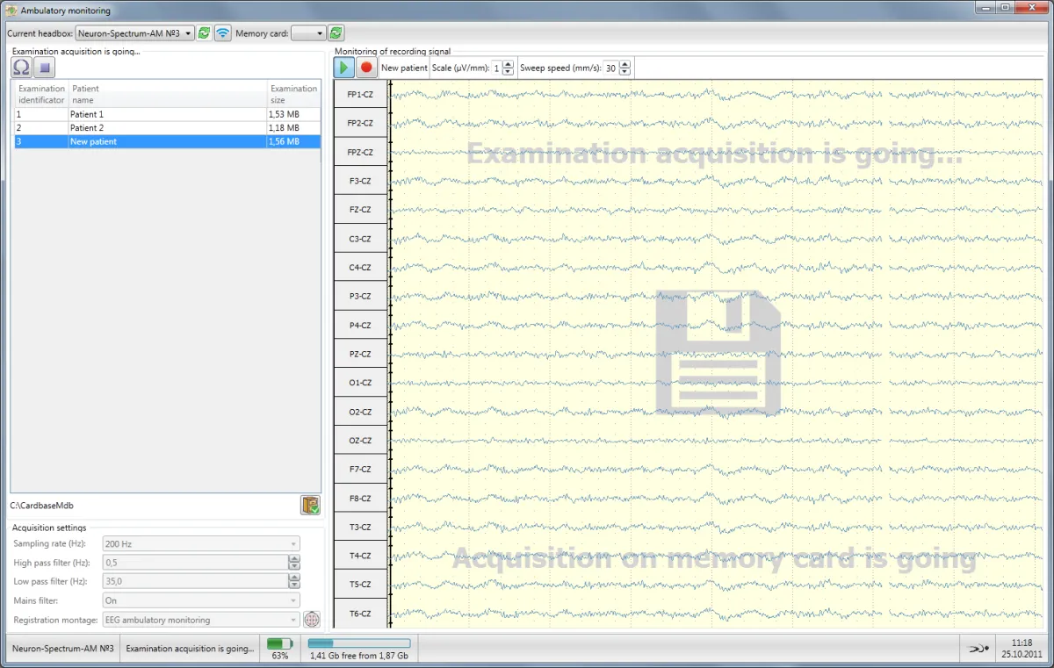This screenshot has height=668, width=1054.
Task: Click the F7-CZ channel label
Action: pos(360,469)
